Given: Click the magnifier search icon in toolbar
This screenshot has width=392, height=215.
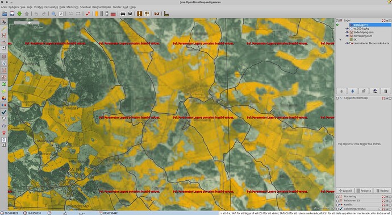Looking at the screenshot, I should (x=53, y=14).
